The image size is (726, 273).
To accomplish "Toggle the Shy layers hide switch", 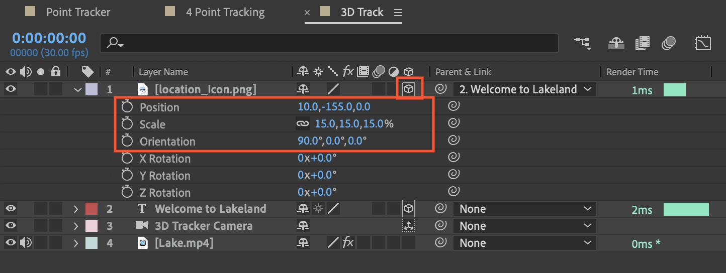I will 616,44.
